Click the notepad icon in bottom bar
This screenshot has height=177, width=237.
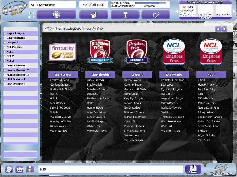[x=9, y=169]
